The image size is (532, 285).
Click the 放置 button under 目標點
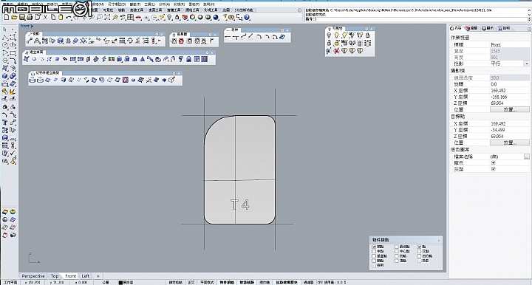(x=510, y=142)
